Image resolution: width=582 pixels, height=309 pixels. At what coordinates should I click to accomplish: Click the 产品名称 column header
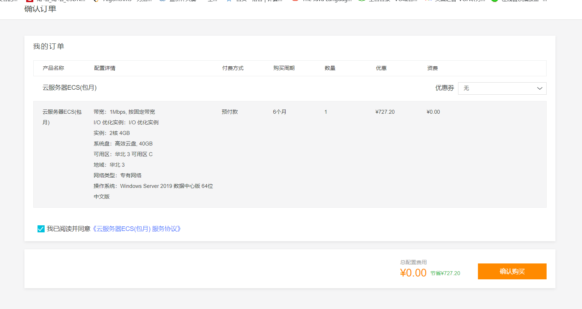click(53, 68)
